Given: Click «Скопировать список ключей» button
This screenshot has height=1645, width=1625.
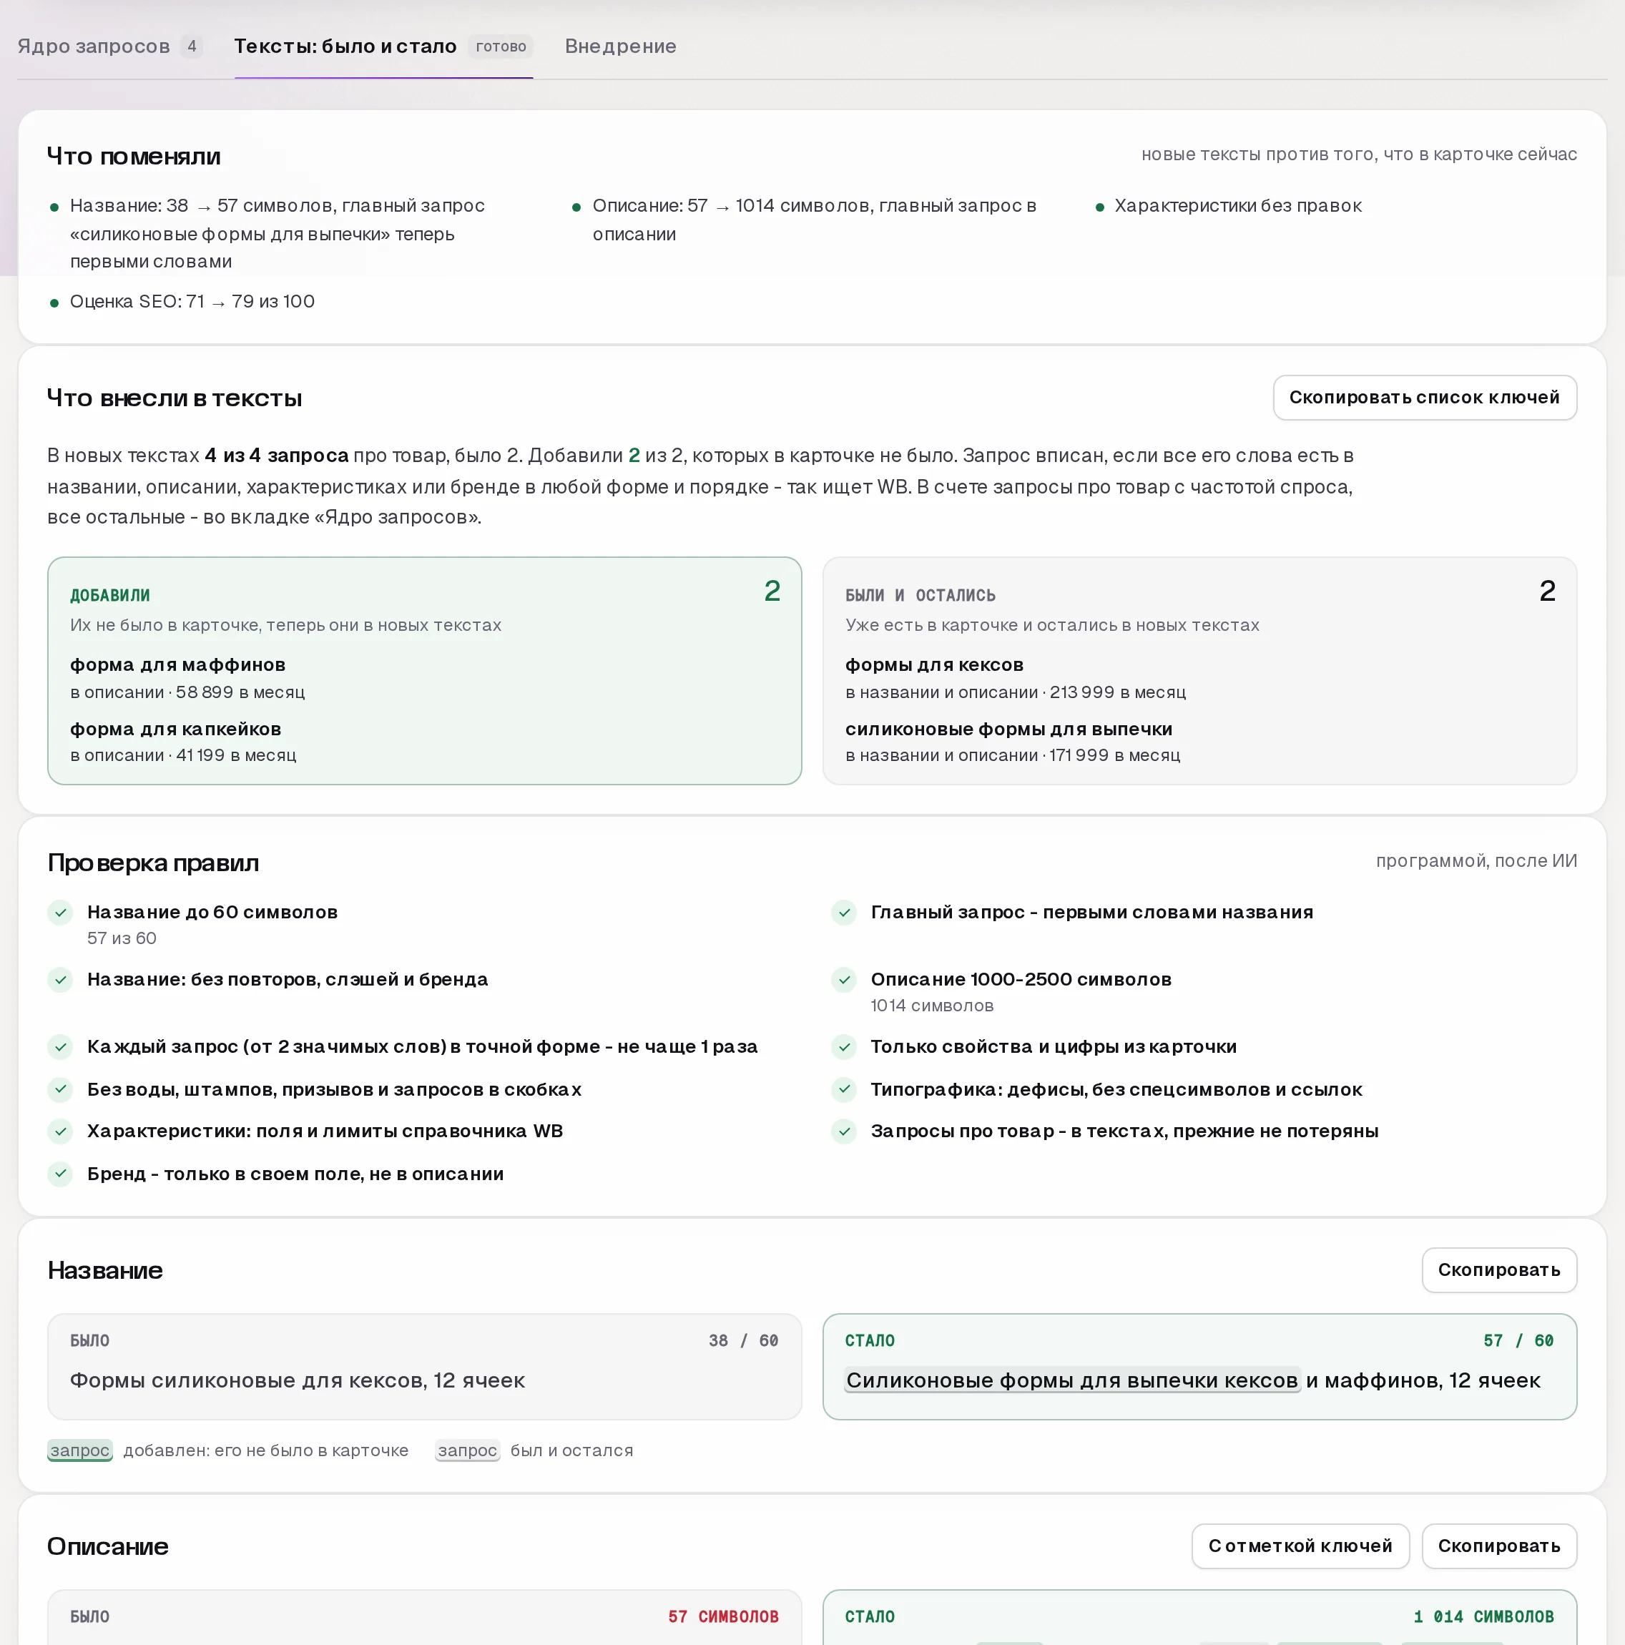Looking at the screenshot, I should pyautogui.click(x=1424, y=397).
